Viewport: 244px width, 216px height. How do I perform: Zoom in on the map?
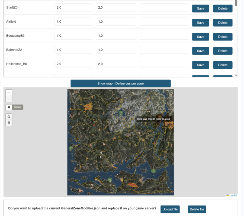9,93
